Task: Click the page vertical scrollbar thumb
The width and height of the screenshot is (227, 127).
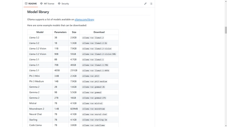Action: click(x=226, y=30)
